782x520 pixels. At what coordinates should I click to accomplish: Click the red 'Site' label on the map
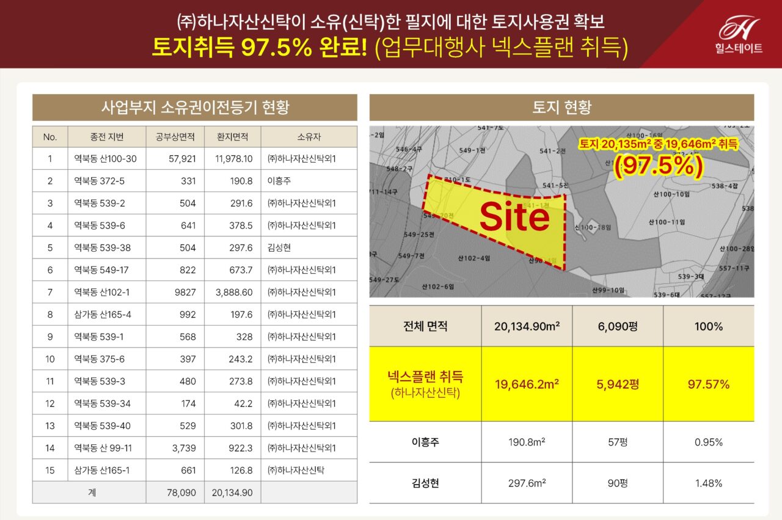[514, 218]
